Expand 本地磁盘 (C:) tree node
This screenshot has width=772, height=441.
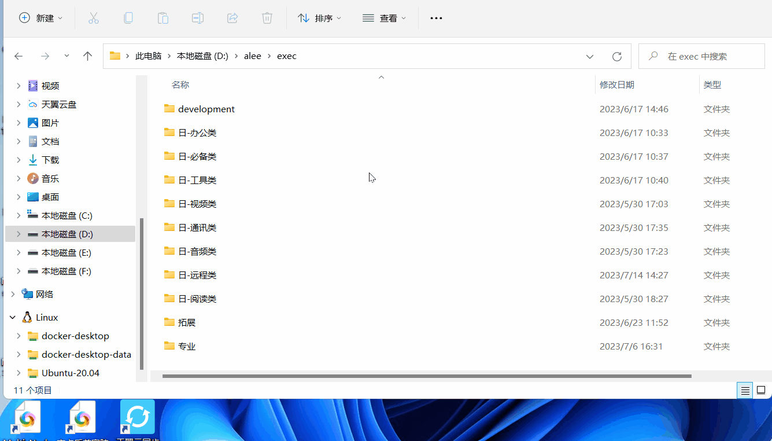[19, 215]
